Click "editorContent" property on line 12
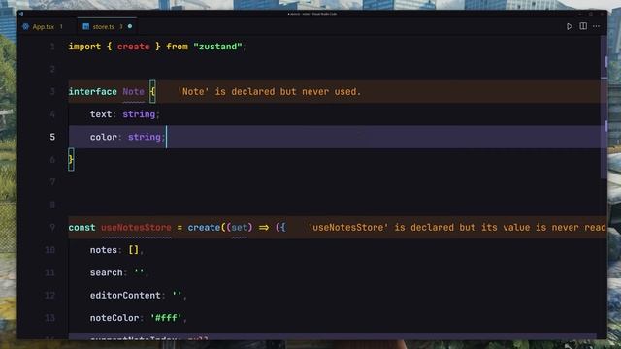621x349 pixels. pos(125,295)
